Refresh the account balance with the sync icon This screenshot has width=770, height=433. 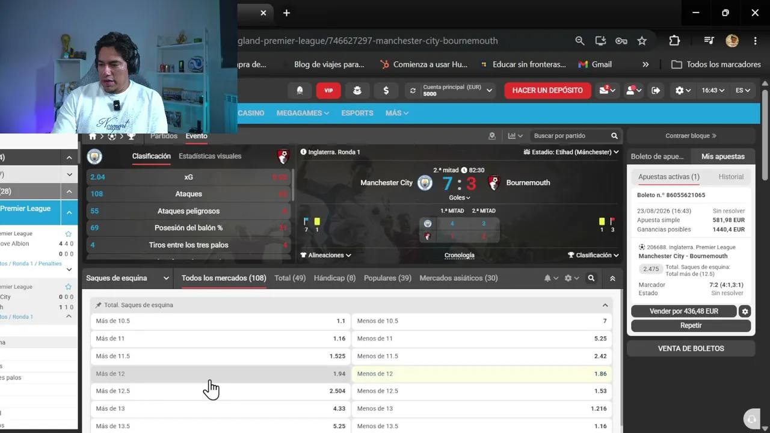[413, 90]
